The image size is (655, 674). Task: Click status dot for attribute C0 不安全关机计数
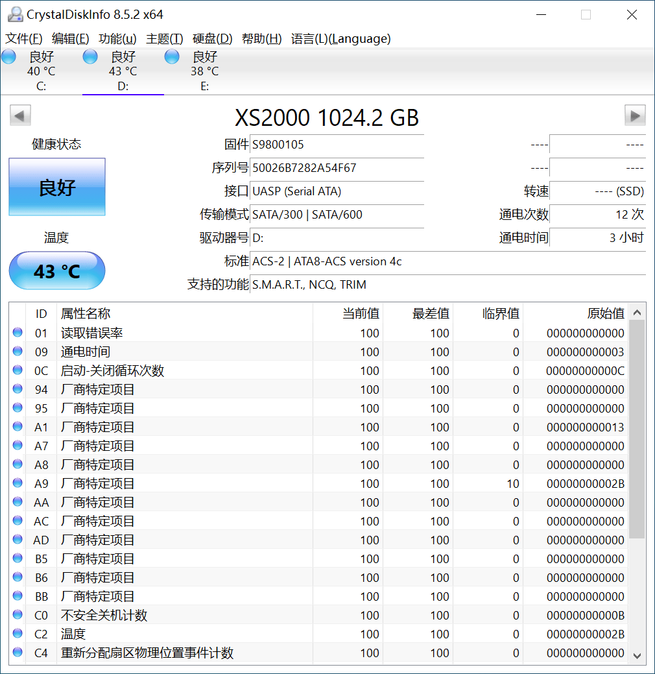click(18, 614)
